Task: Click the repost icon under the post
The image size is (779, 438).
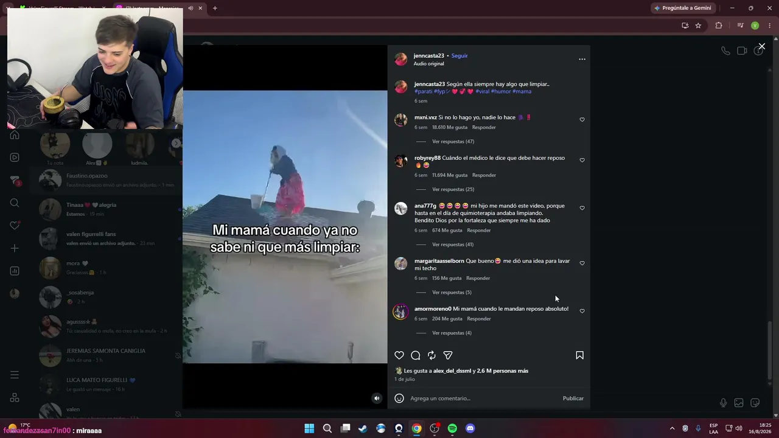Action: pyautogui.click(x=431, y=355)
